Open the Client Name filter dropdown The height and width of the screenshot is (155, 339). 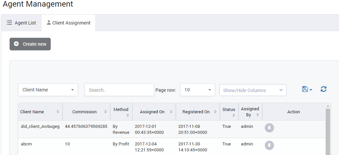pyautogui.click(x=48, y=90)
